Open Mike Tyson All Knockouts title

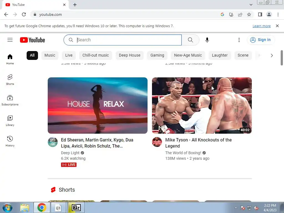[199, 143]
